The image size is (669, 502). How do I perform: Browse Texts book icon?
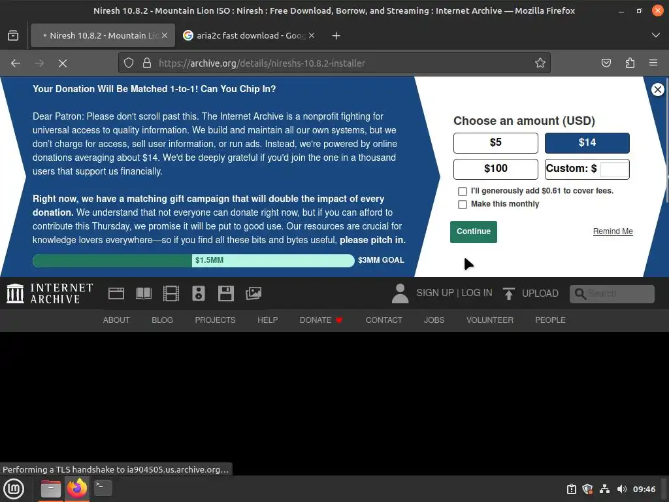coord(143,293)
